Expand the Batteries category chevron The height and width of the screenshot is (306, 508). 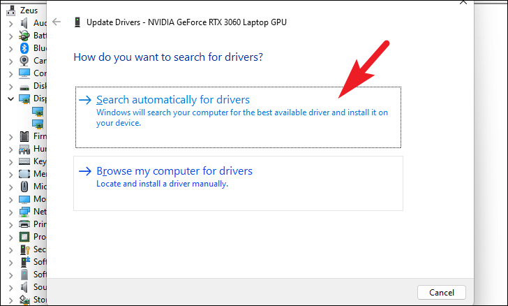(x=10, y=36)
